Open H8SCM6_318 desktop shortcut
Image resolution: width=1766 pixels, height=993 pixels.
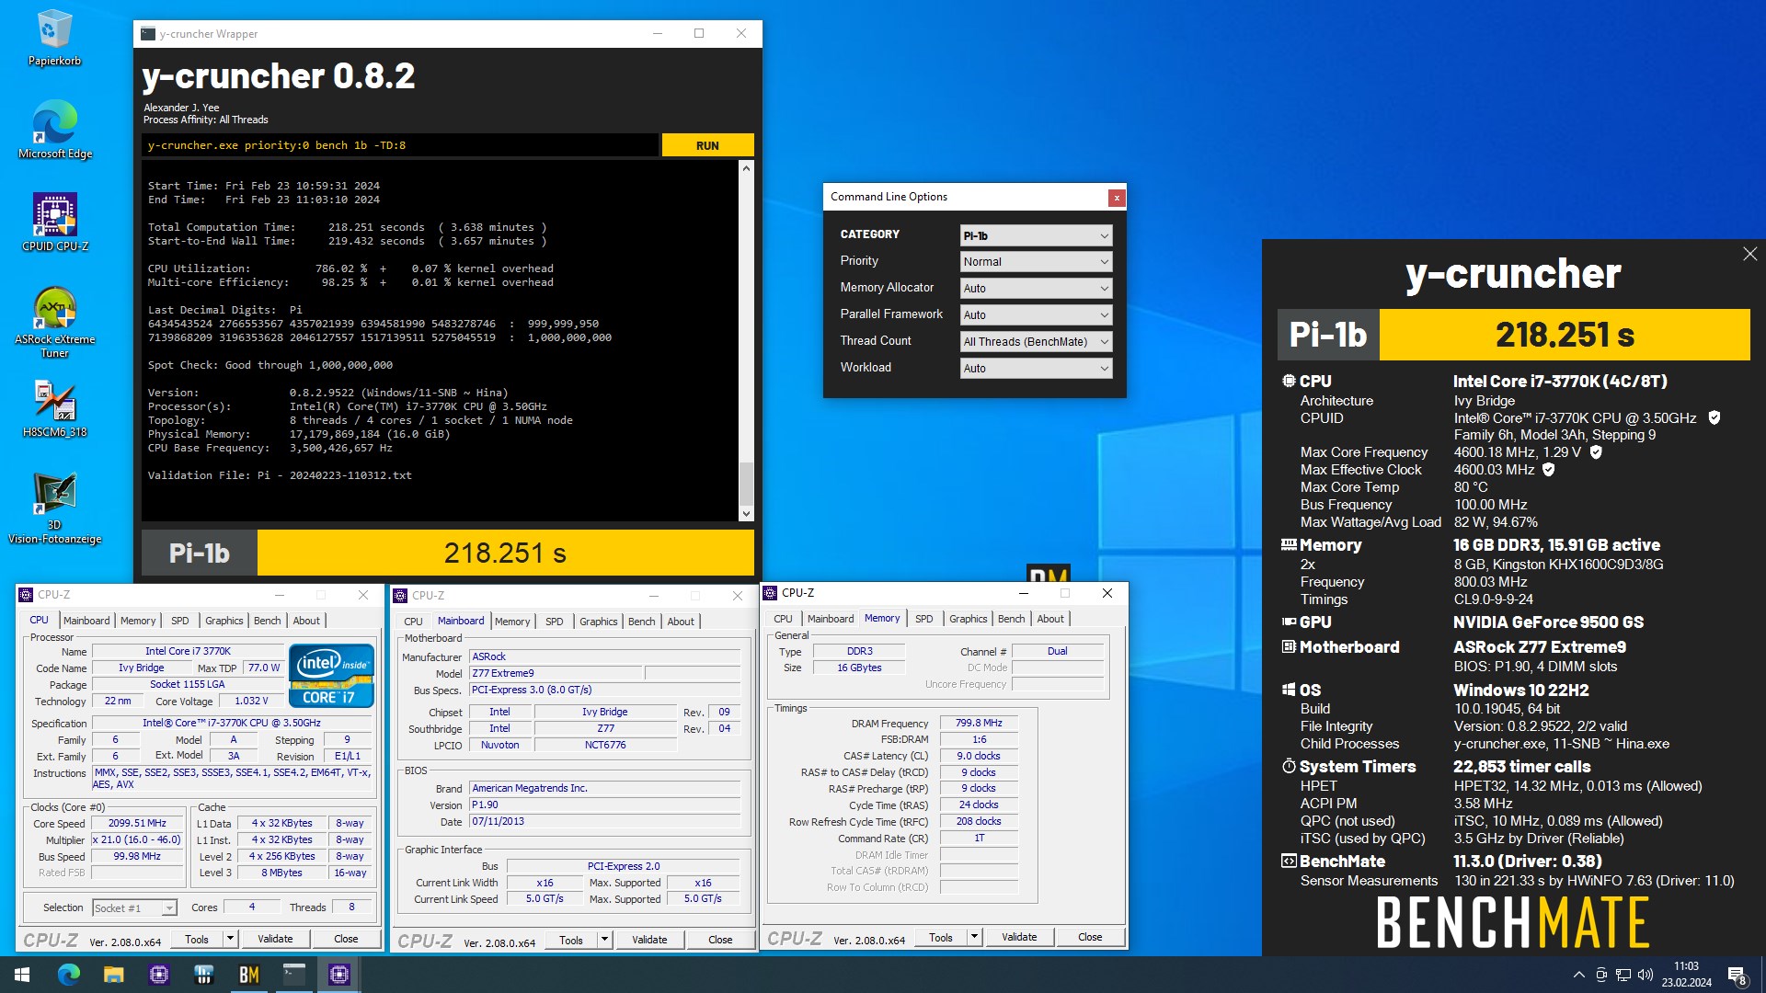54,408
